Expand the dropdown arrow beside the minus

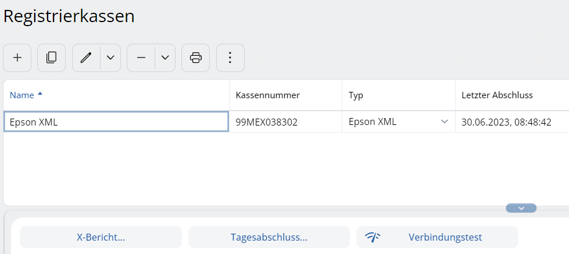coord(165,58)
